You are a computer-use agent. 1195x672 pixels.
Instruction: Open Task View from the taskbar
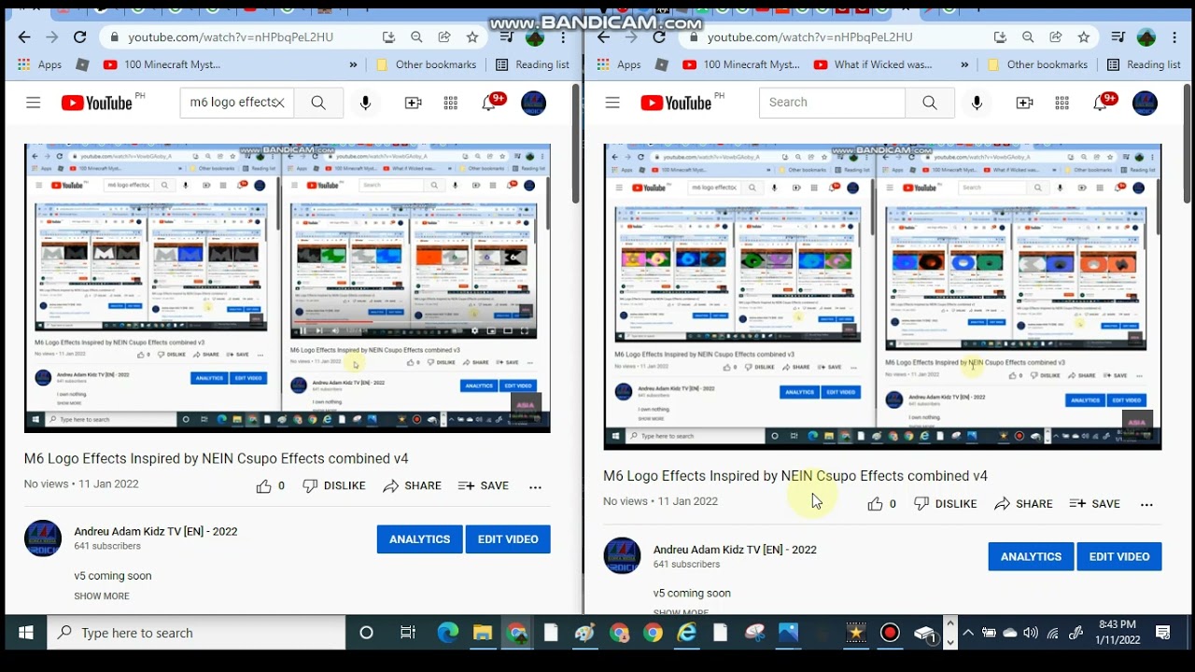point(408,633)
